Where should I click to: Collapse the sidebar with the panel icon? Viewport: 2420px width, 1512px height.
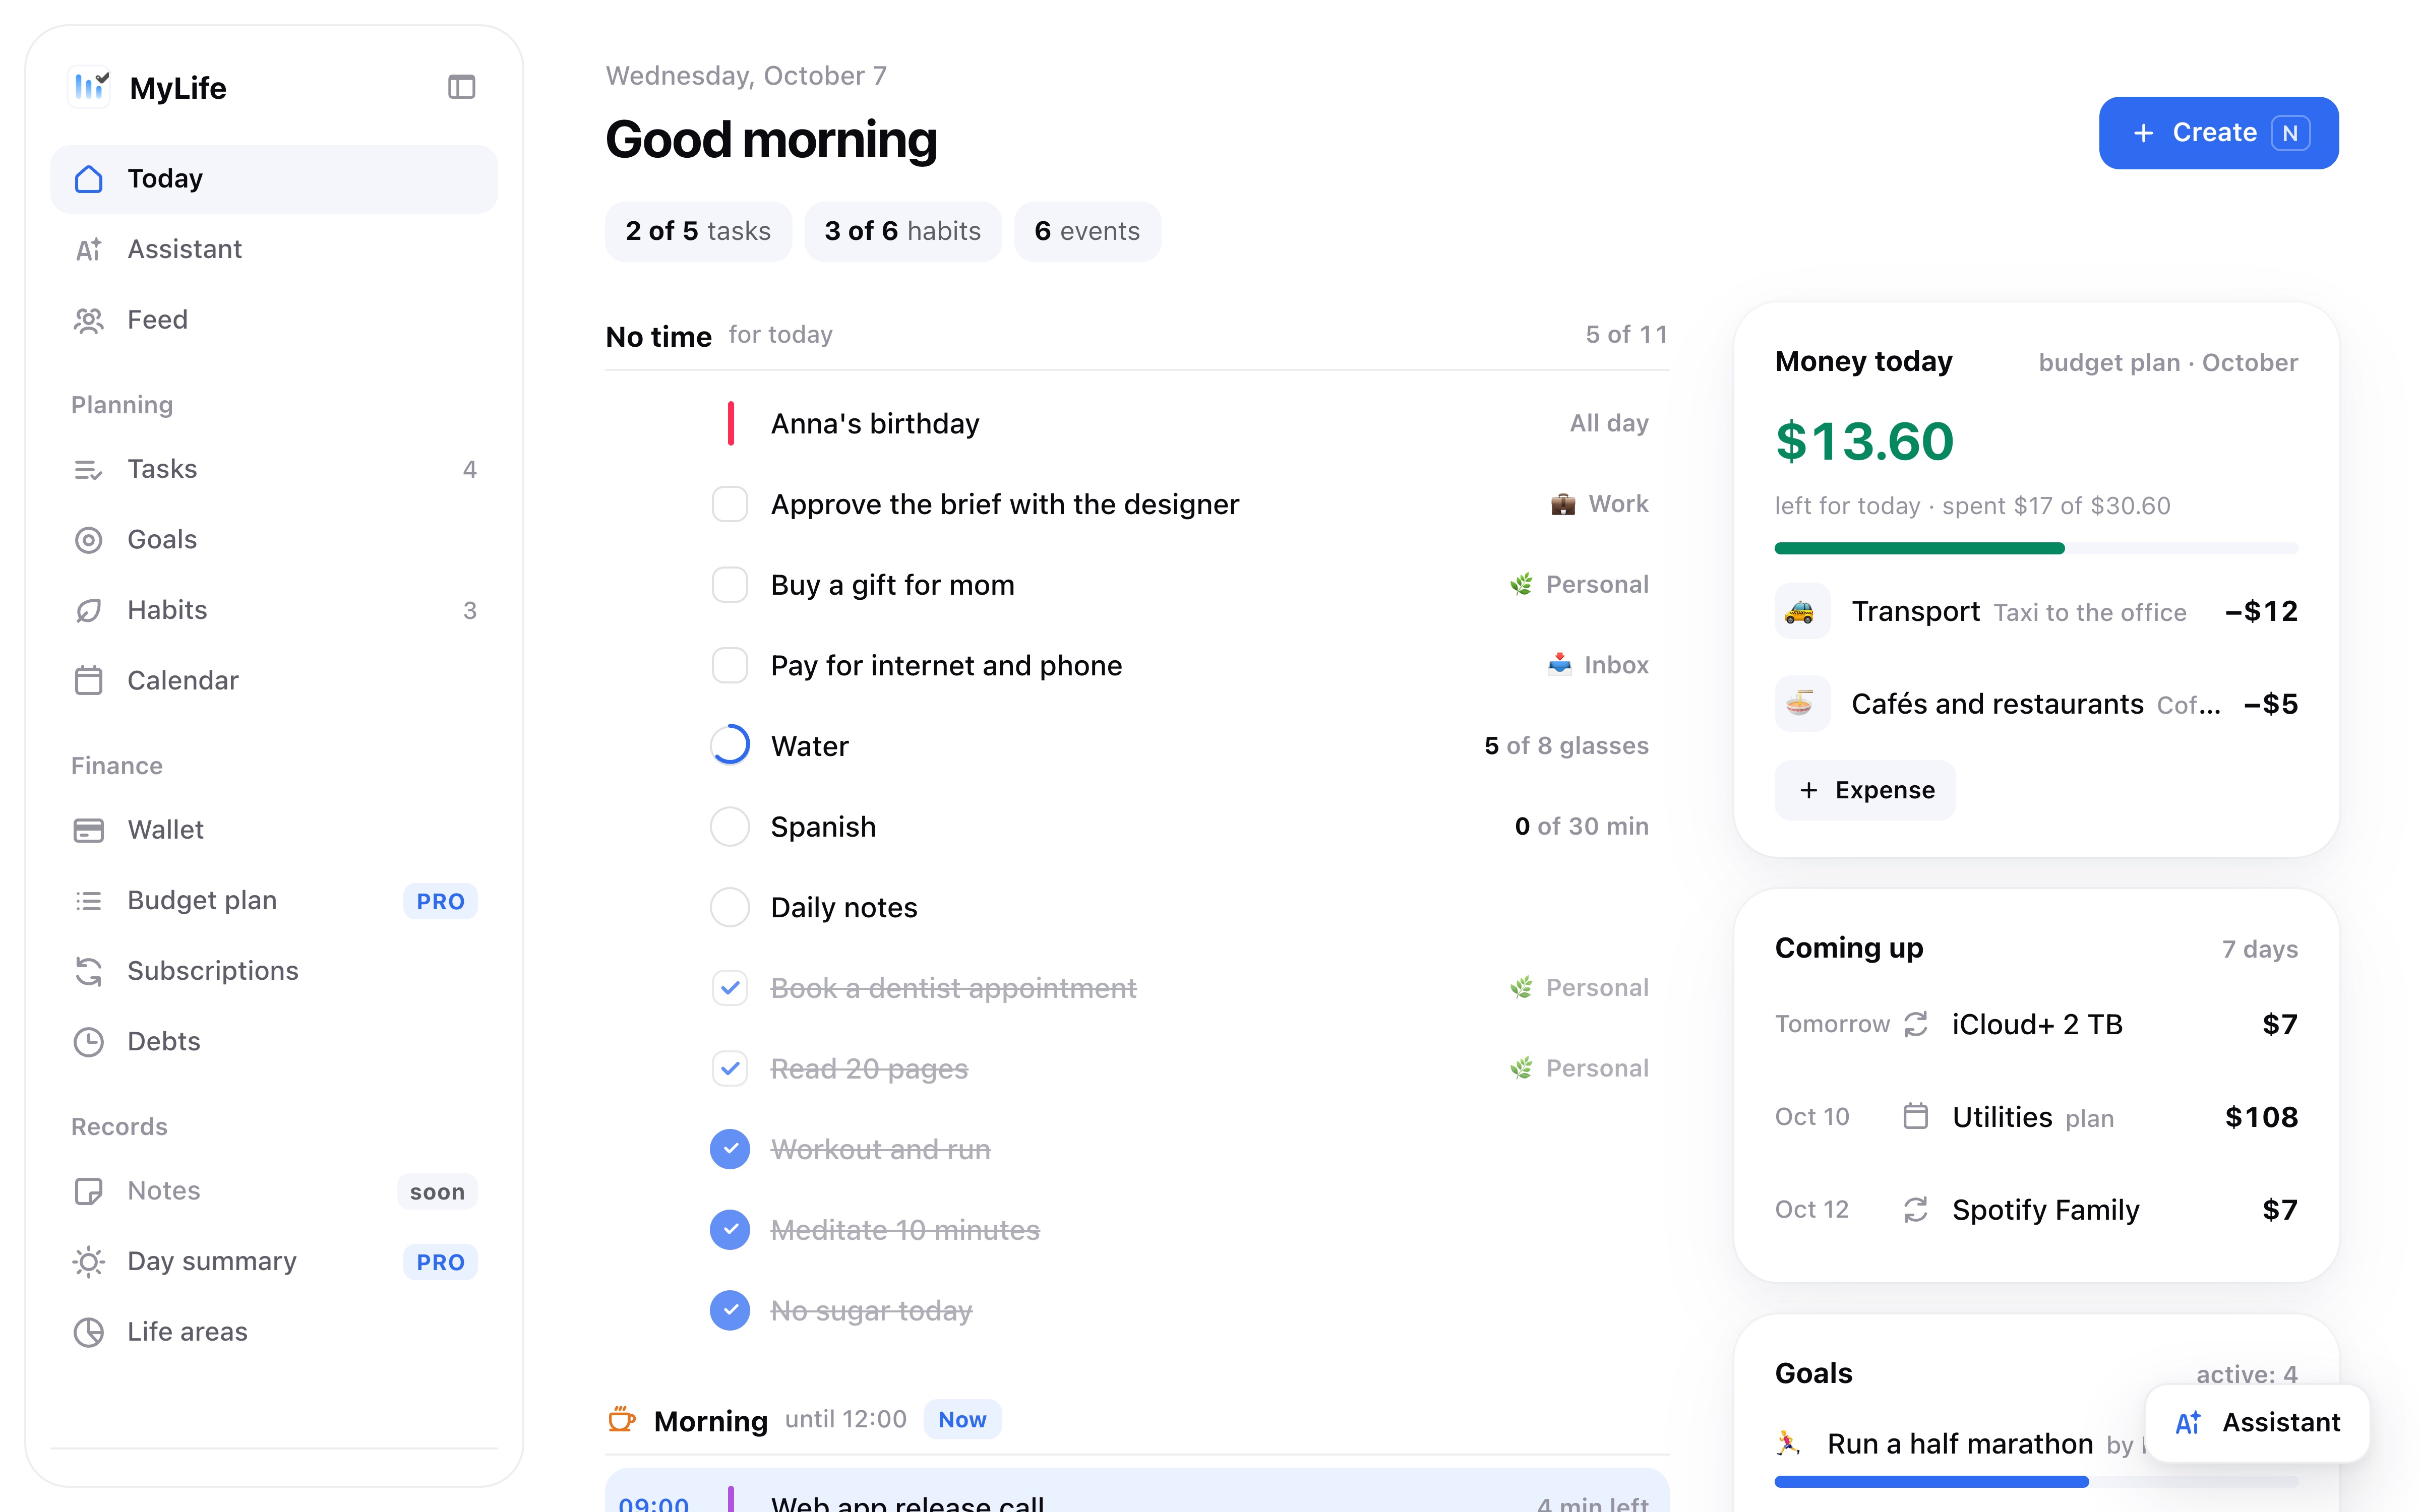pyautogui.click(x=461, y=87)
